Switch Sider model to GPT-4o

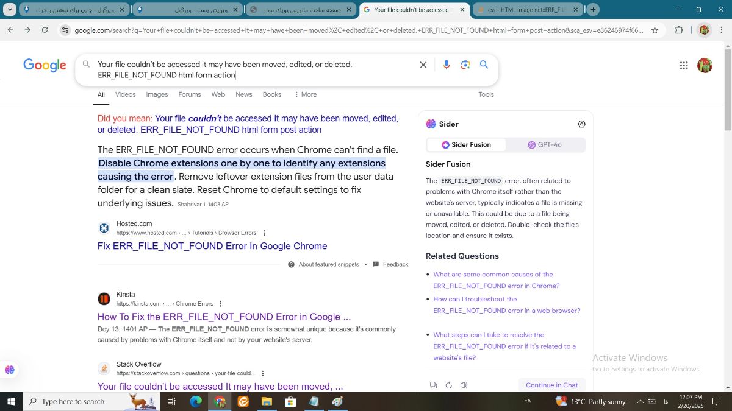[x=545, y=145]
